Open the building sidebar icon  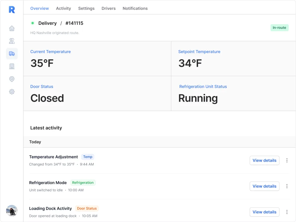(12, 66)
